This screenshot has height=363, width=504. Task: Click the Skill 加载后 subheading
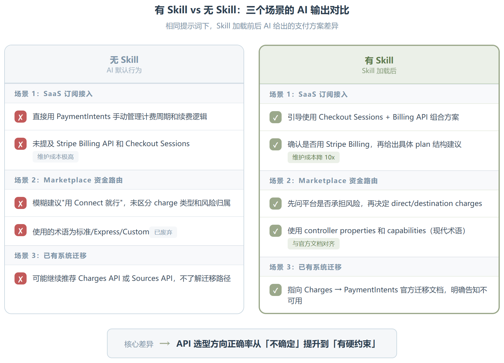pyautogui.click(x=379, y=71)
